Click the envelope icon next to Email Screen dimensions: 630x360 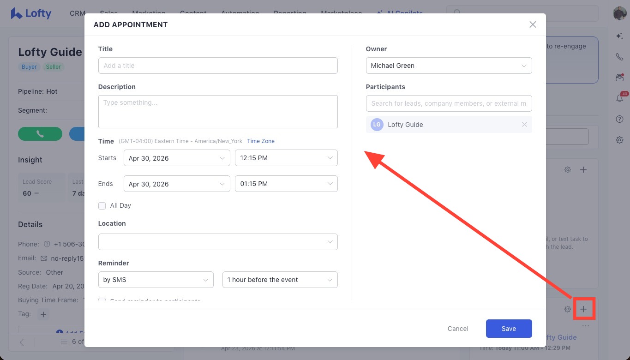44,258
